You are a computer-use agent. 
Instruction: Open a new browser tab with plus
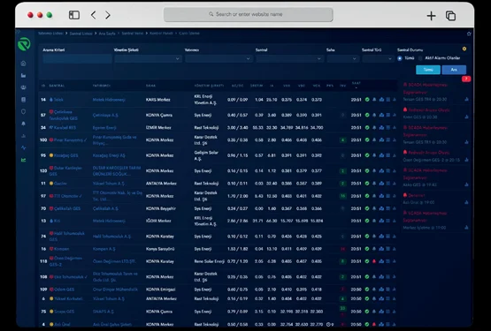(431, 16)
